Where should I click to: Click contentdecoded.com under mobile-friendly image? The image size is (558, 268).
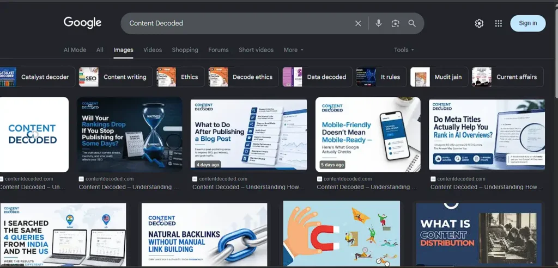point(348,179)
